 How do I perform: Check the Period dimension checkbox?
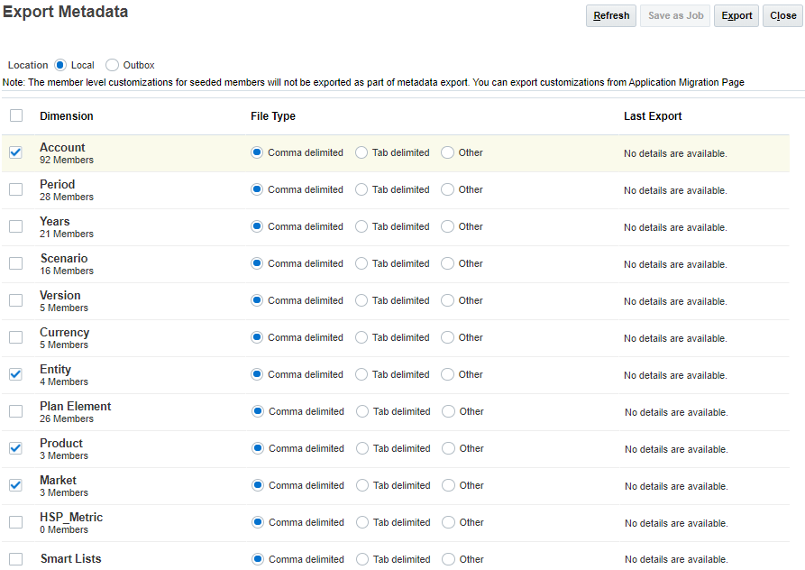[16, 189]
